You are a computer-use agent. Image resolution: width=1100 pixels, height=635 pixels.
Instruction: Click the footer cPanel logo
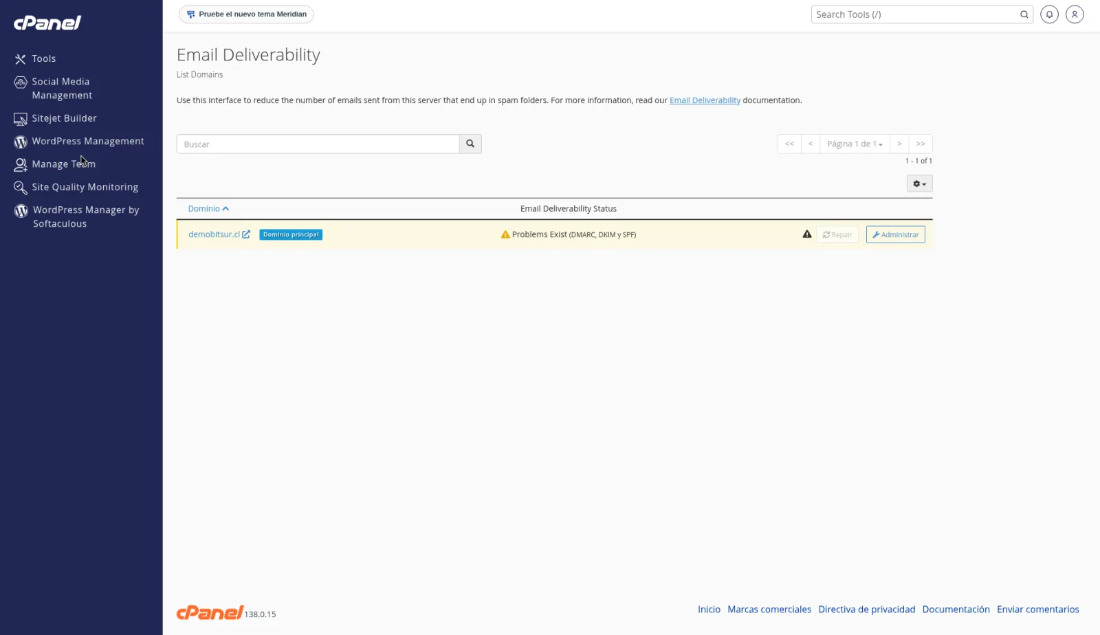210,612
